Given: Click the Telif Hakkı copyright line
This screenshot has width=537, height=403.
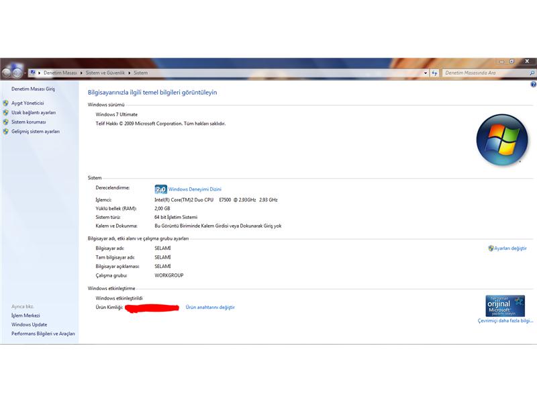Looking at the screenshot, I should click(x=160, y=124).
